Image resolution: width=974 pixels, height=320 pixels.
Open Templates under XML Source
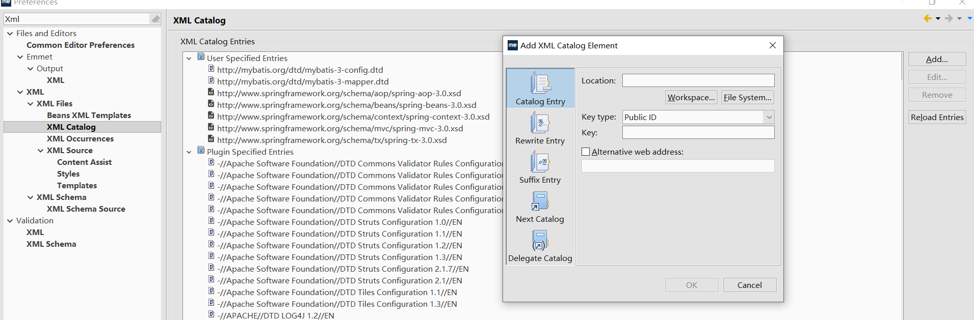tap(77, 185)
